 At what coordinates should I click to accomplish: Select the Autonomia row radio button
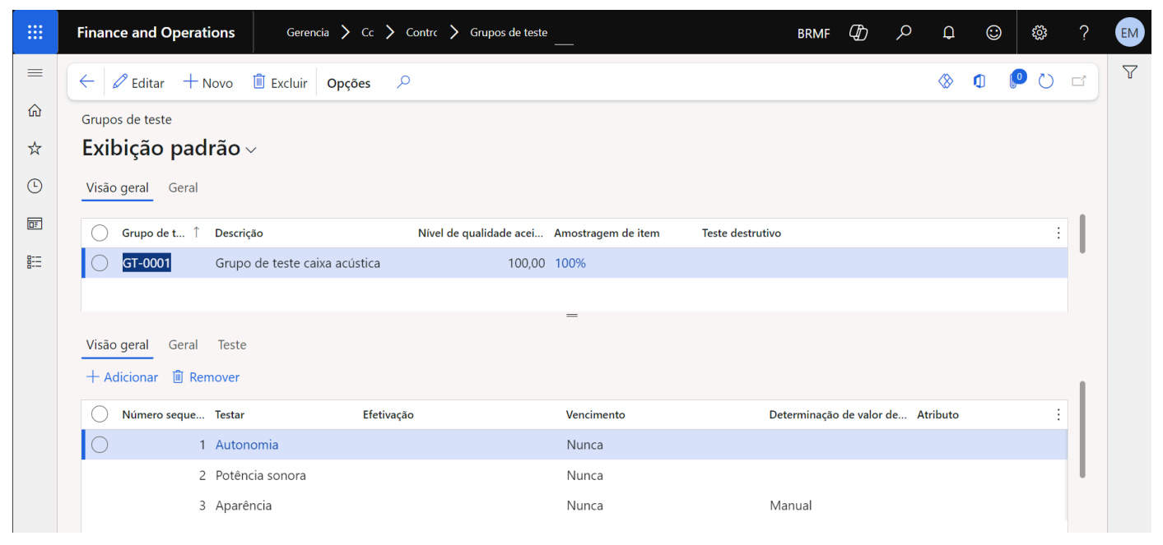click(x=100, y=445)
